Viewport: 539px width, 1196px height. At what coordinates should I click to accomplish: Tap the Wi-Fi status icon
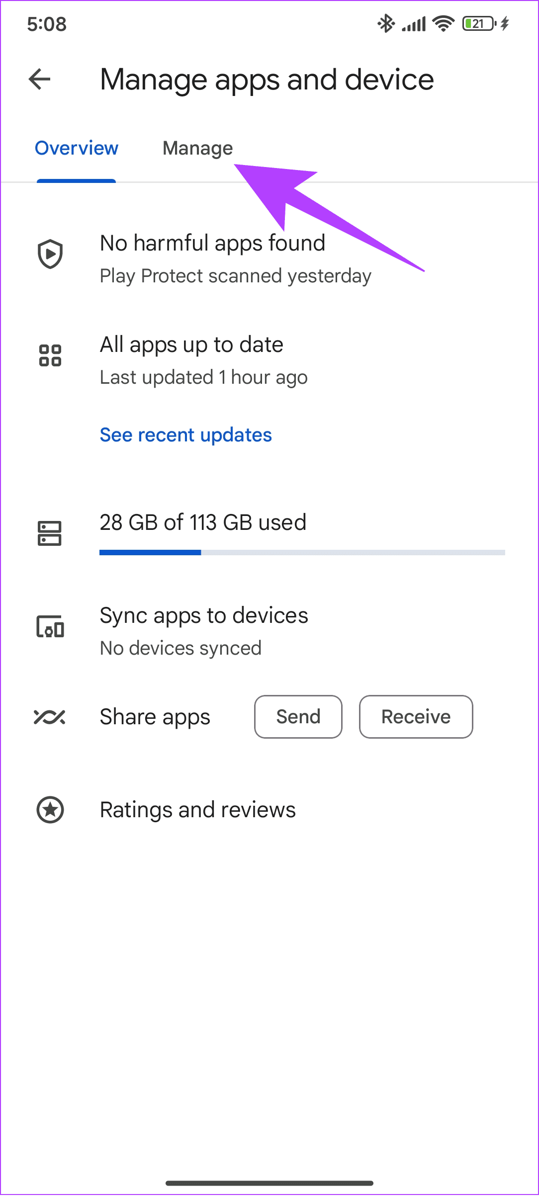[x=444, y=23]
